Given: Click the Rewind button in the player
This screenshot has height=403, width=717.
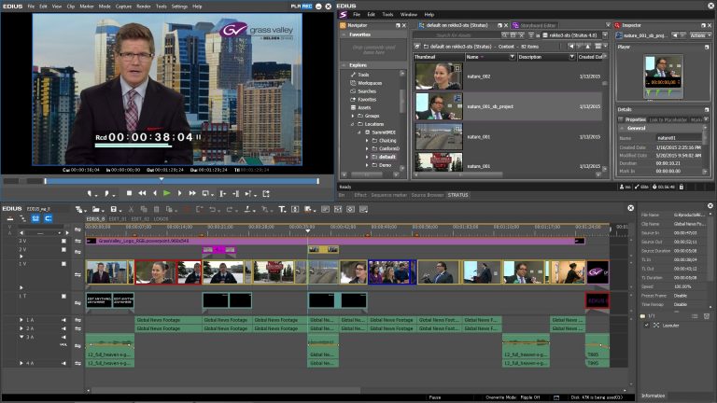Looking at the screenshot, I should pos(142,193).
